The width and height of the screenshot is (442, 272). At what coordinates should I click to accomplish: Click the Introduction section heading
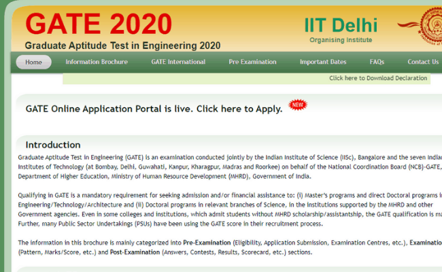click(x=53, y=145)
